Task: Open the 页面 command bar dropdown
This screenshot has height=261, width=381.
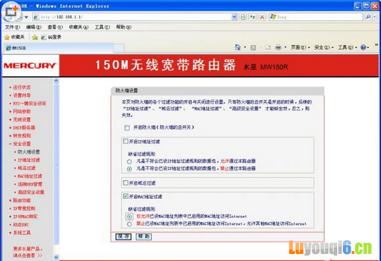Action: pos(301,47)
